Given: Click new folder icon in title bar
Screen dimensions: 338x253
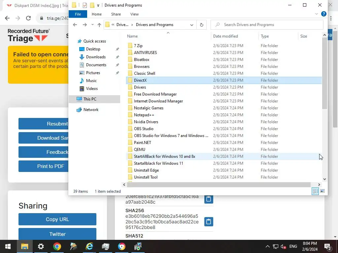Looking at the screenshot, I should tap(92, 5).
